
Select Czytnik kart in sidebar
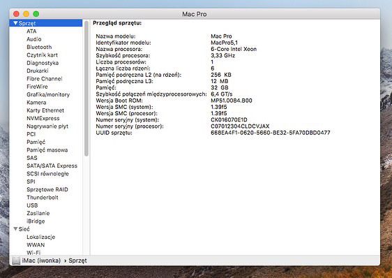point(43,55)
